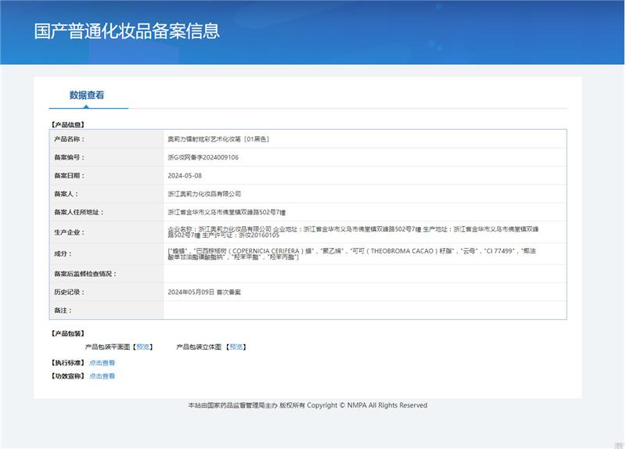Viewport: 626px width, 449px height.
Task: Click the 历史记录： row label
Action: click(x=70, y=292)
